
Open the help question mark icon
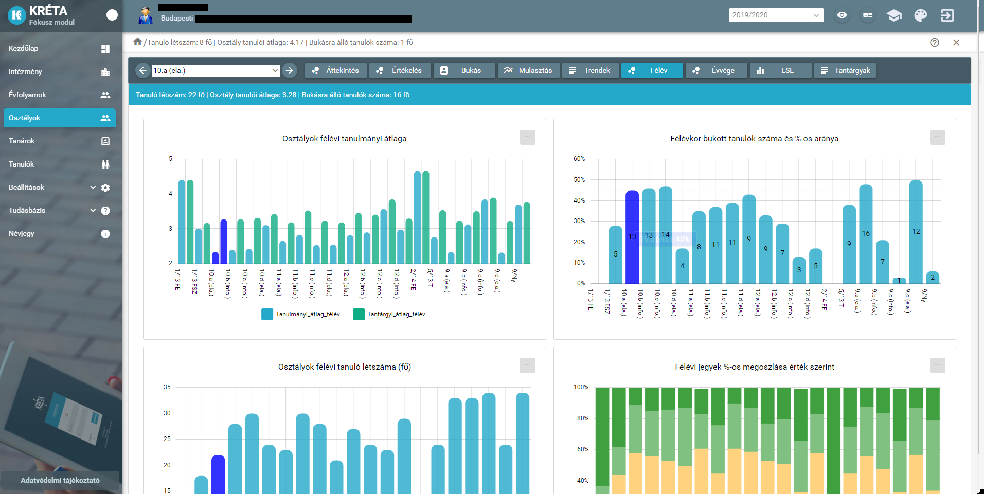[x=935, y=43]
